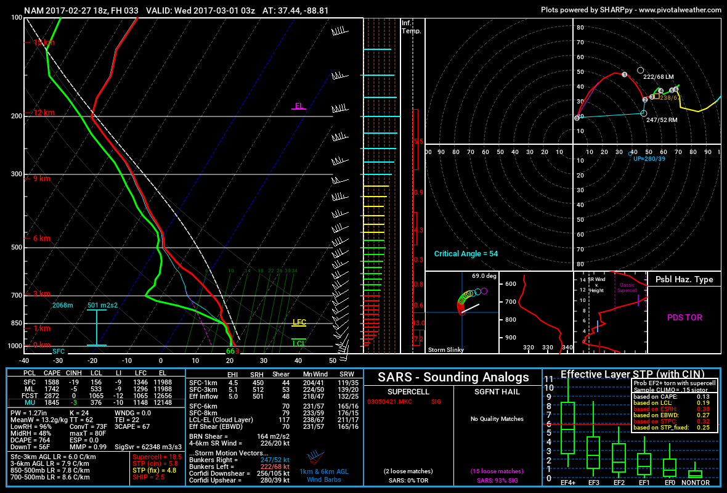Click the '6 km' height label

click(42, 238)
